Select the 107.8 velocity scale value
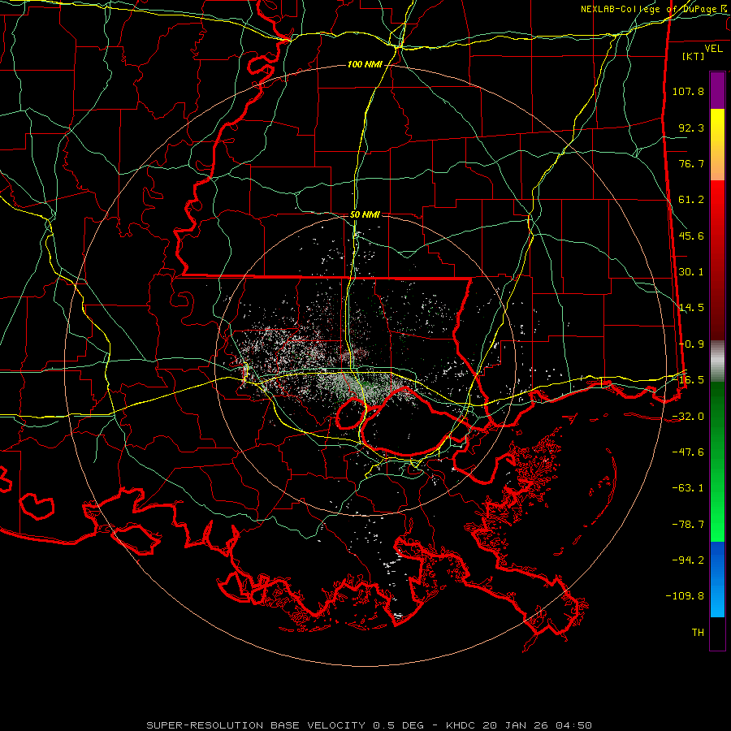731x731 pixels. click(688, 91)
